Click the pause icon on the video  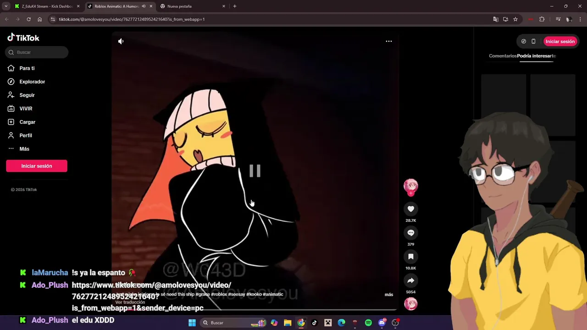(x=255, y=171)
